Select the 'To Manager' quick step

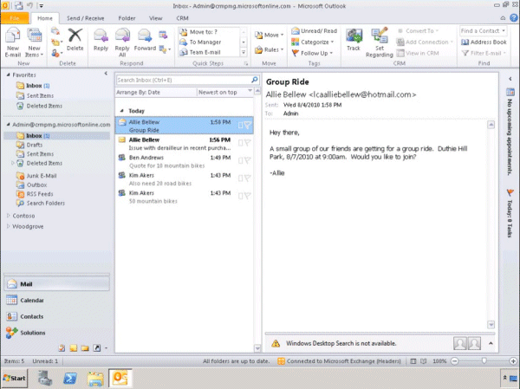209,42
